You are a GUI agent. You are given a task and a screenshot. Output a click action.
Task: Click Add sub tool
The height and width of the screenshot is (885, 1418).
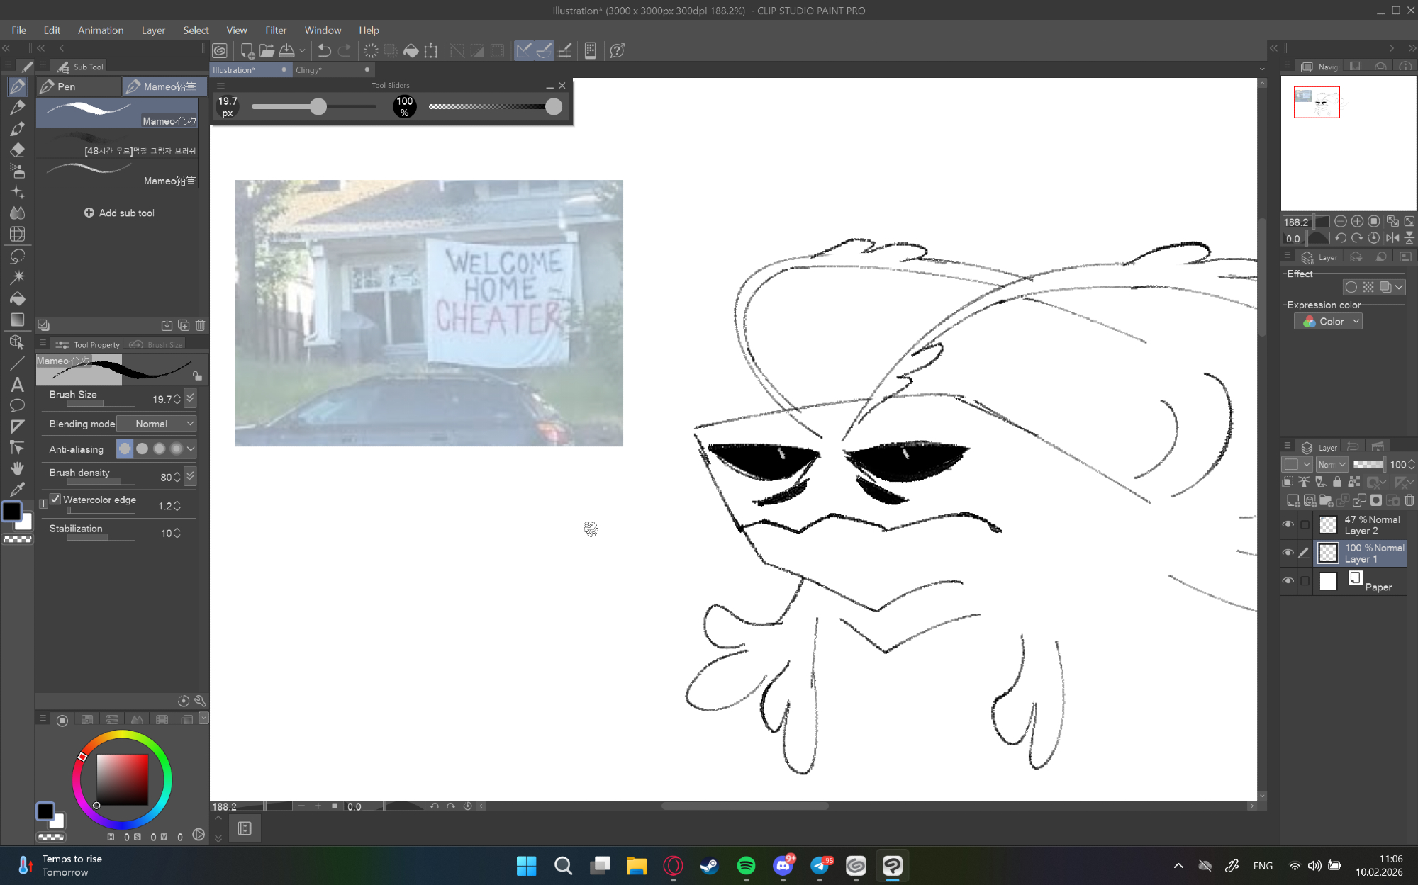pyautogui.click(x=119, y=213)
